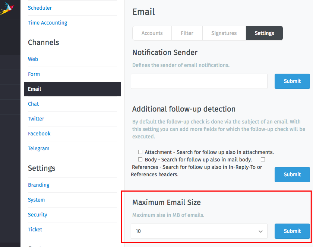This screenshot has height=247, width=313.
Task: Open Time Accounting settings
Action: tap(47, 23)
